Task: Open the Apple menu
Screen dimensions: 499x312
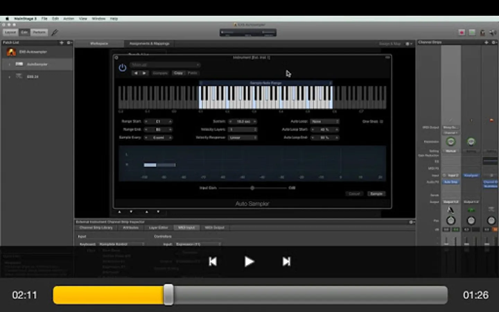Action: click(x=7, y=19)
